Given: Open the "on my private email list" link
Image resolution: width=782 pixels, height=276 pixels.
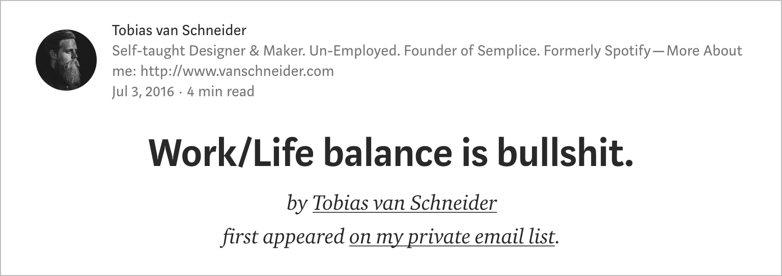Looking at the screenshot, I should click(x=452, y=237).
